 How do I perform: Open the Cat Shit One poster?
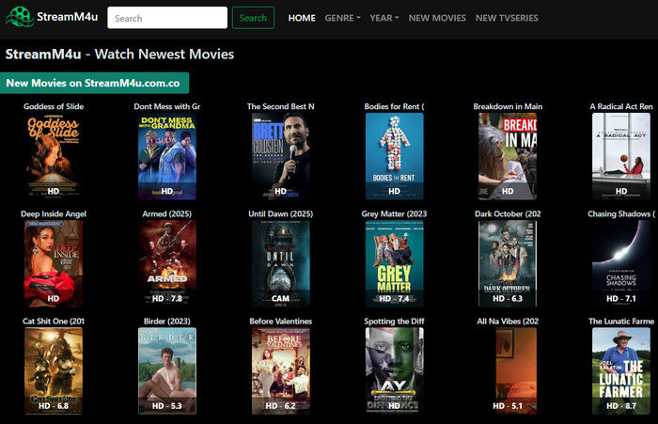(54, 371)
